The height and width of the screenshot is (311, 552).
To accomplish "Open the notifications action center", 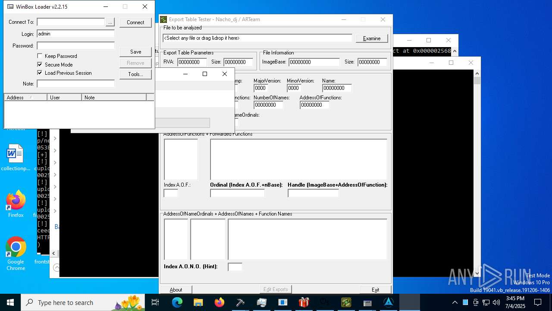I will coord(538,302).
